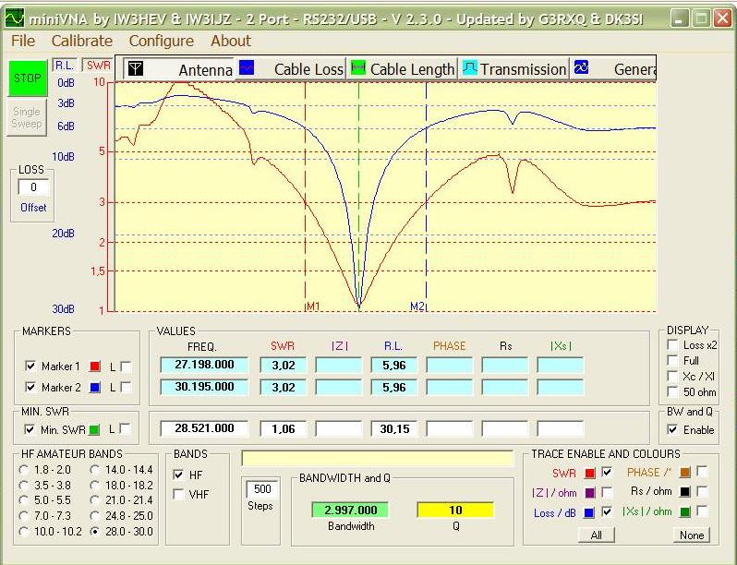Click the 500 Steps field

coord(261,489)
